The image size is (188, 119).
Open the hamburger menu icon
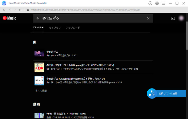pos(164,3)
